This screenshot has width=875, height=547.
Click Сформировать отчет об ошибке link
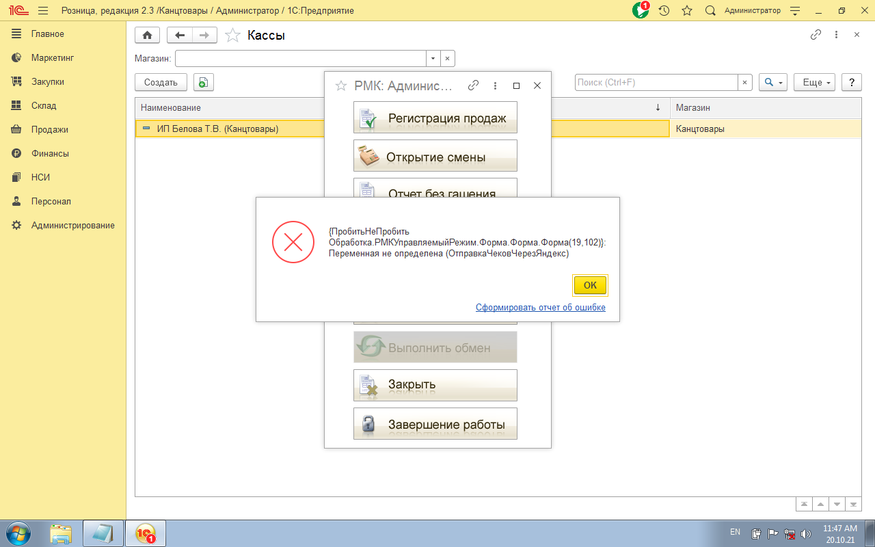click(x=541, y=308)
